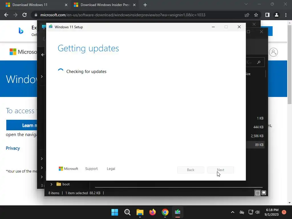Go forward in Chrome browser
The height and width of the screenshot is (219, 292).
point(15,15)
